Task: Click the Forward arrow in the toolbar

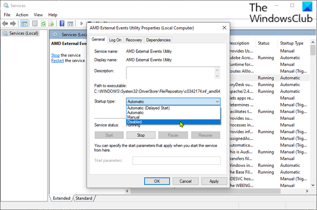Action: (x=13, y=24)
